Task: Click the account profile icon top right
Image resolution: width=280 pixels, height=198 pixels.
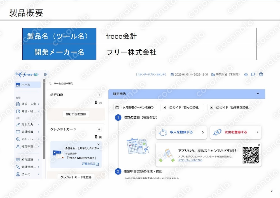Action: (246, 74)
